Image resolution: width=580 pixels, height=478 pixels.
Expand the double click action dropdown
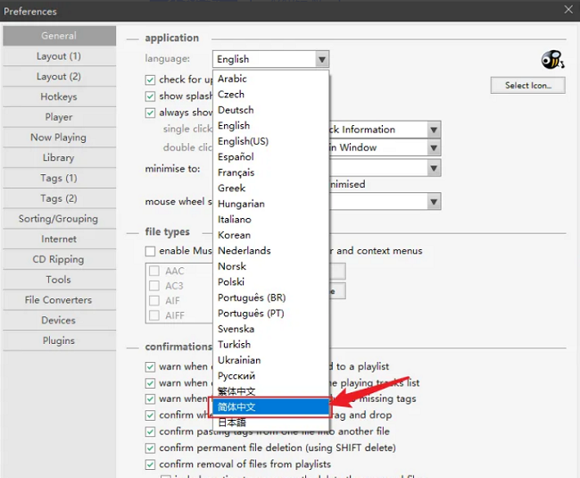tap(434, 147)
